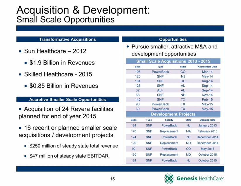This screenshot has height=186, width=241.
Task: Click the 'Accretive Smaller Scale Opportunities' header
Action: click(x=68, y=100)
